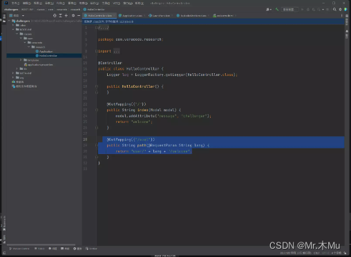The height and width of the screenshot is (257, 351).
Task: Click the build hammer icon
Action: coord(277,10)
